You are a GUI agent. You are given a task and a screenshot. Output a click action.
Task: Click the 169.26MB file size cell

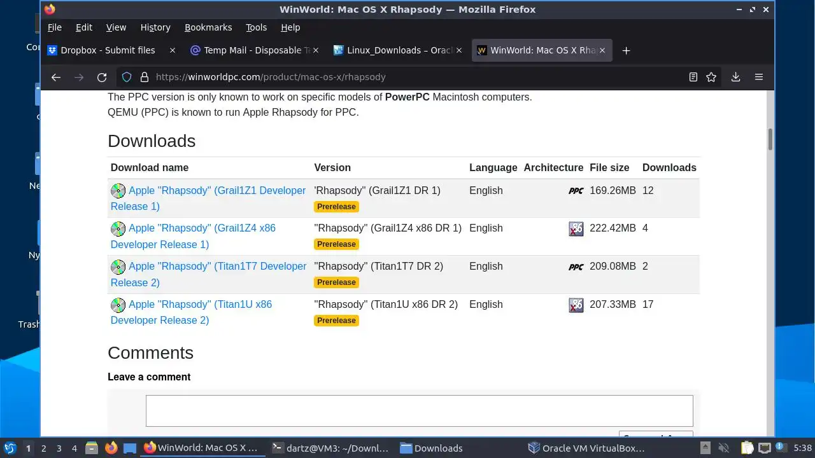613,191
